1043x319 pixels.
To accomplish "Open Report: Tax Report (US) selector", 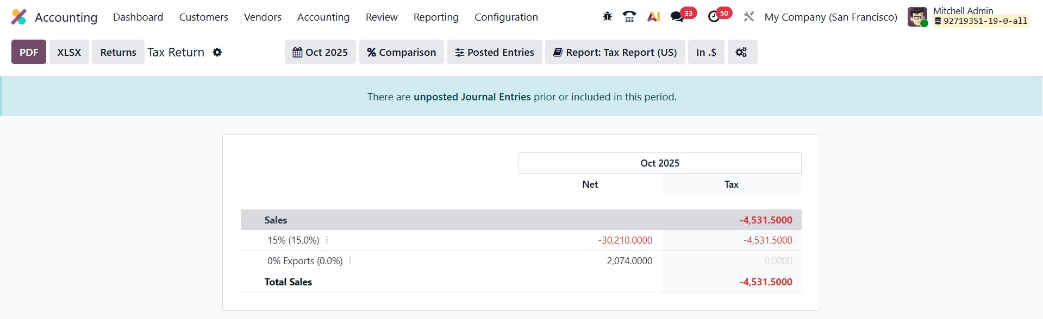I will (x=615, y=52).
